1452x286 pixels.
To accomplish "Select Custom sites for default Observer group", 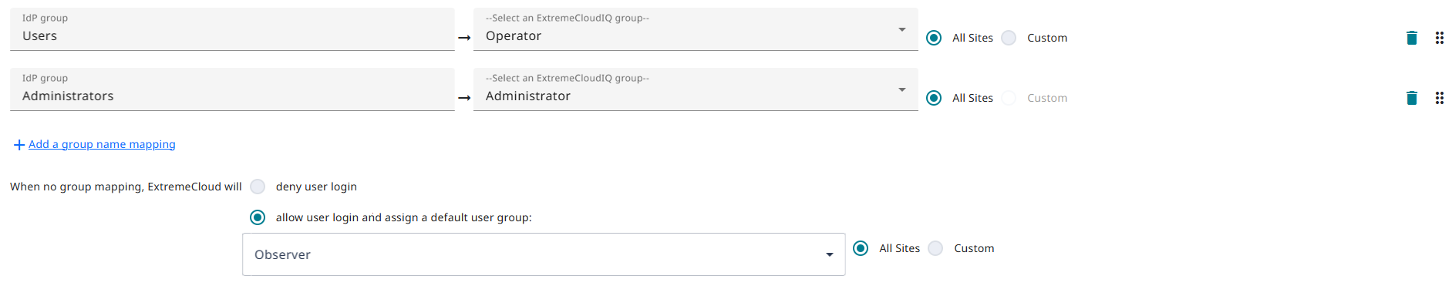I will tap(935, 248).
